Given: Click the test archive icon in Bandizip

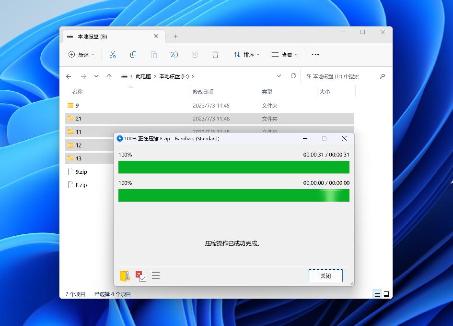Looking at the screenshot, I should point(140,276).
